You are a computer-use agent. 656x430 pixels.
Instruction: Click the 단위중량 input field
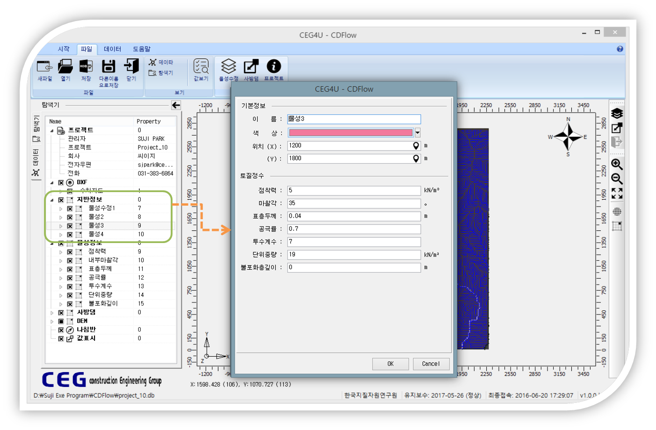[354, 255]
